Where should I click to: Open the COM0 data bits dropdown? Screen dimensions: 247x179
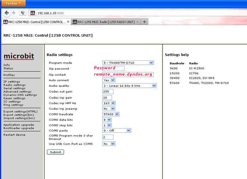(107, 120)
